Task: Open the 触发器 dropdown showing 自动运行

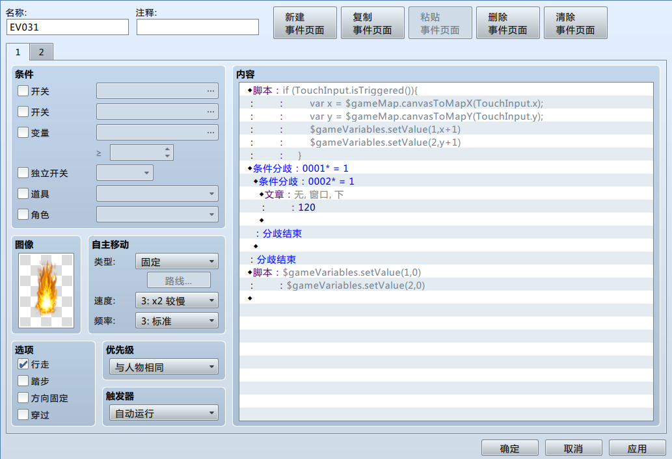Action: pyautogui.click(x=164, y=413)
